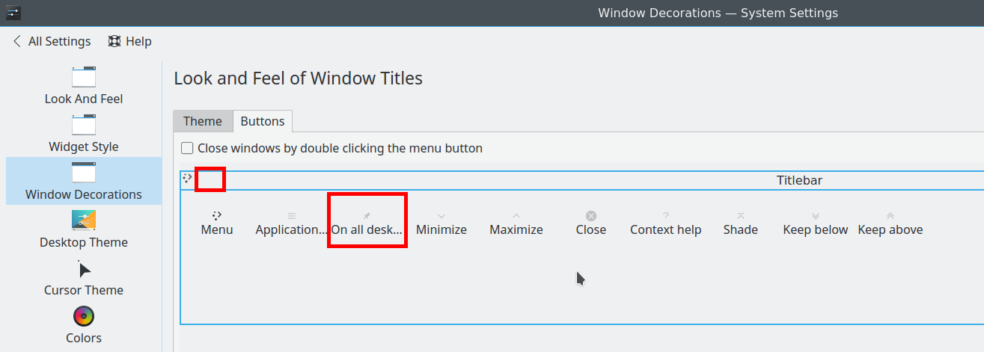Viewport: 984px width, 352px height.
Task: Select the Keep below icon
Action: [816, 215]
